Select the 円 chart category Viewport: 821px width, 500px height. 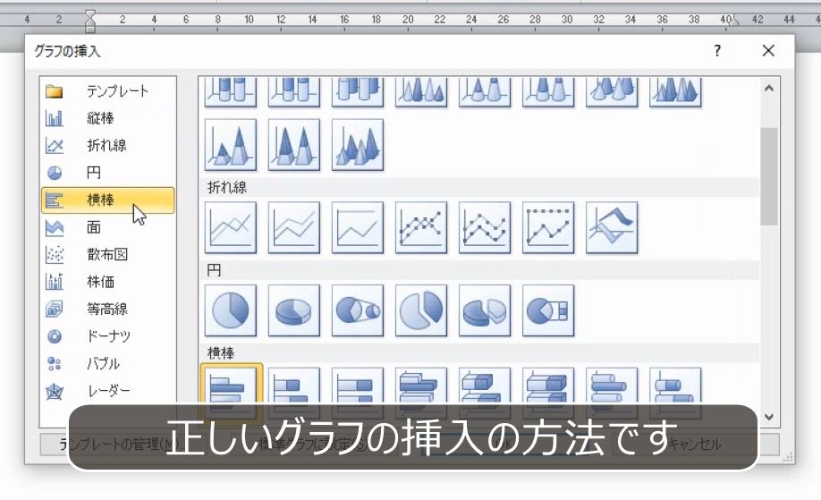(x=107, y=173)
